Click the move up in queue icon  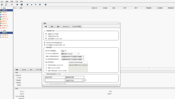pyautogui.click(x=31, y=5)
